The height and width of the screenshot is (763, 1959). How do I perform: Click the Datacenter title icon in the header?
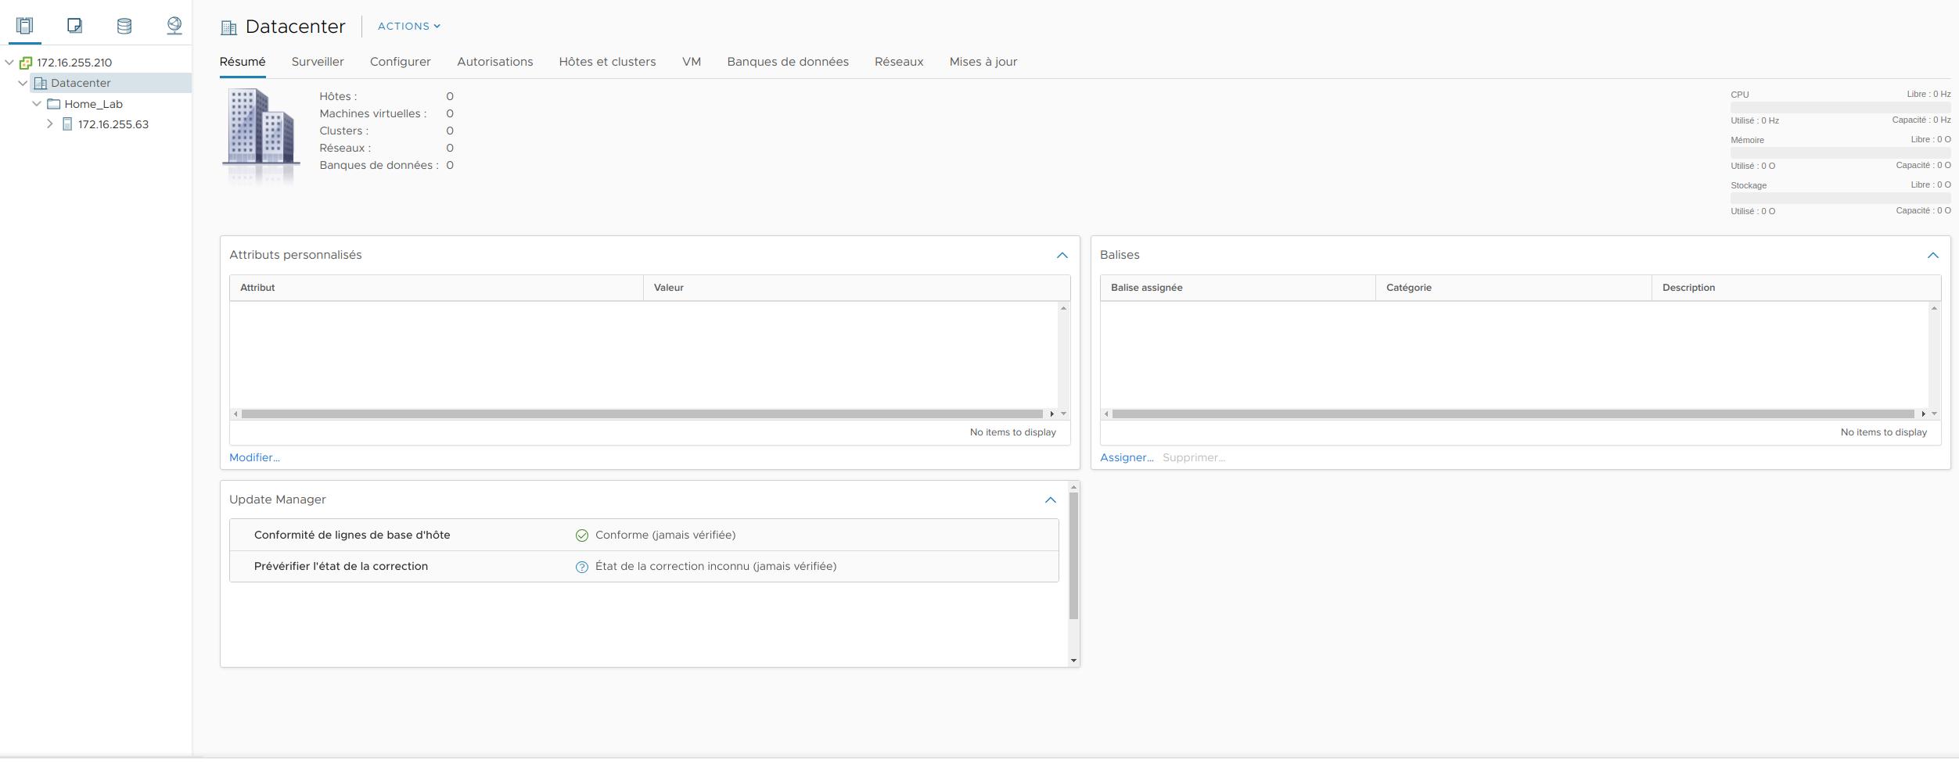228,28
